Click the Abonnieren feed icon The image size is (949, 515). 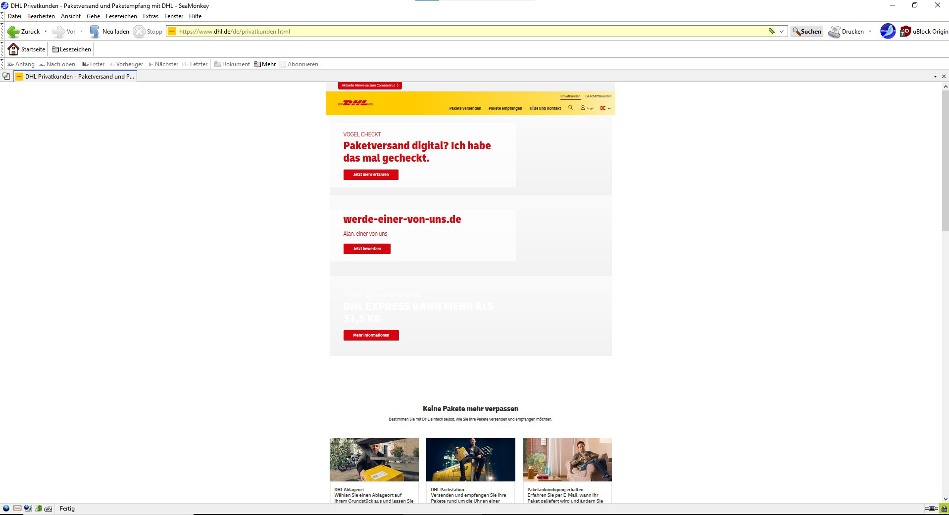282,64
